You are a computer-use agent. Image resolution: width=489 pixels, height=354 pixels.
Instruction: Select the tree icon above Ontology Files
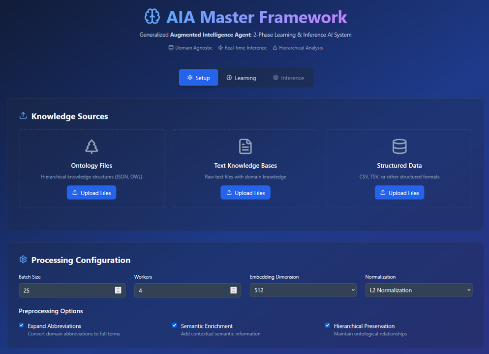(x=92, y=146)
